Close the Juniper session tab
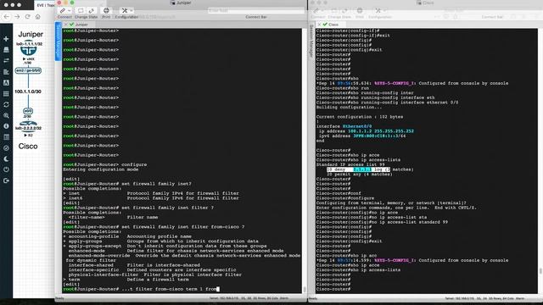 click(x=65, y=25)
